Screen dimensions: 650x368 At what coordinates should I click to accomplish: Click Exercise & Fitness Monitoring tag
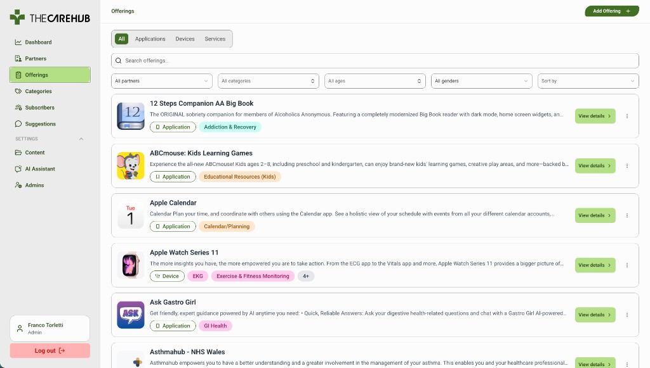tap(253, 276)
